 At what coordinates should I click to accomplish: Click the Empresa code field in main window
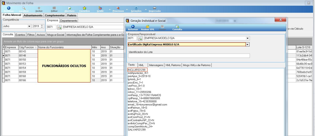tap(51, 27)
